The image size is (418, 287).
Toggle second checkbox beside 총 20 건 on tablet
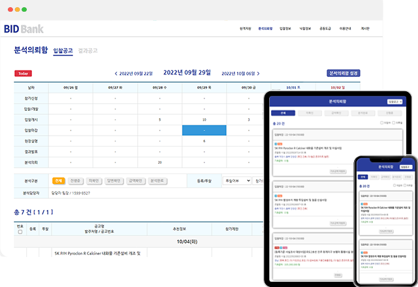point(393,123)
